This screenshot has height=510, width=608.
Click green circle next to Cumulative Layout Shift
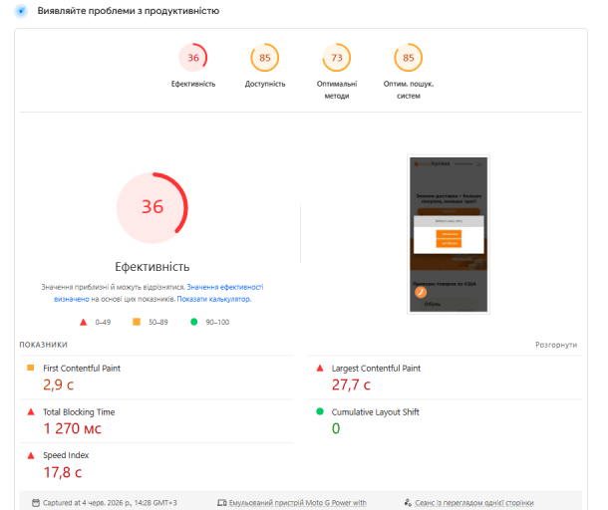(x=320, y=411)
